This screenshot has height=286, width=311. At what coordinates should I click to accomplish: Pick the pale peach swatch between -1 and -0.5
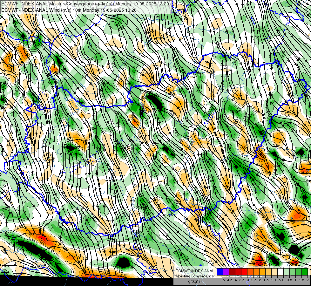coord(274,272)
